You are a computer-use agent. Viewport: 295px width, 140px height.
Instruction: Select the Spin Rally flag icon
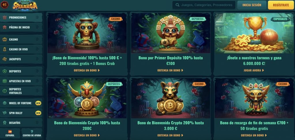tap(5, 113)
